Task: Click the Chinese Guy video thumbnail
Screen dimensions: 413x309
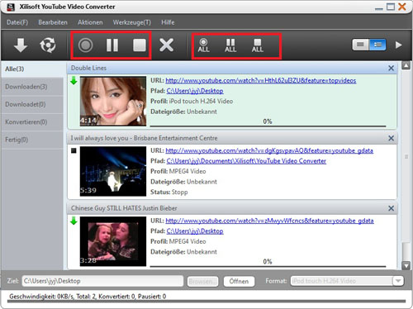Action: pos(113,241)
